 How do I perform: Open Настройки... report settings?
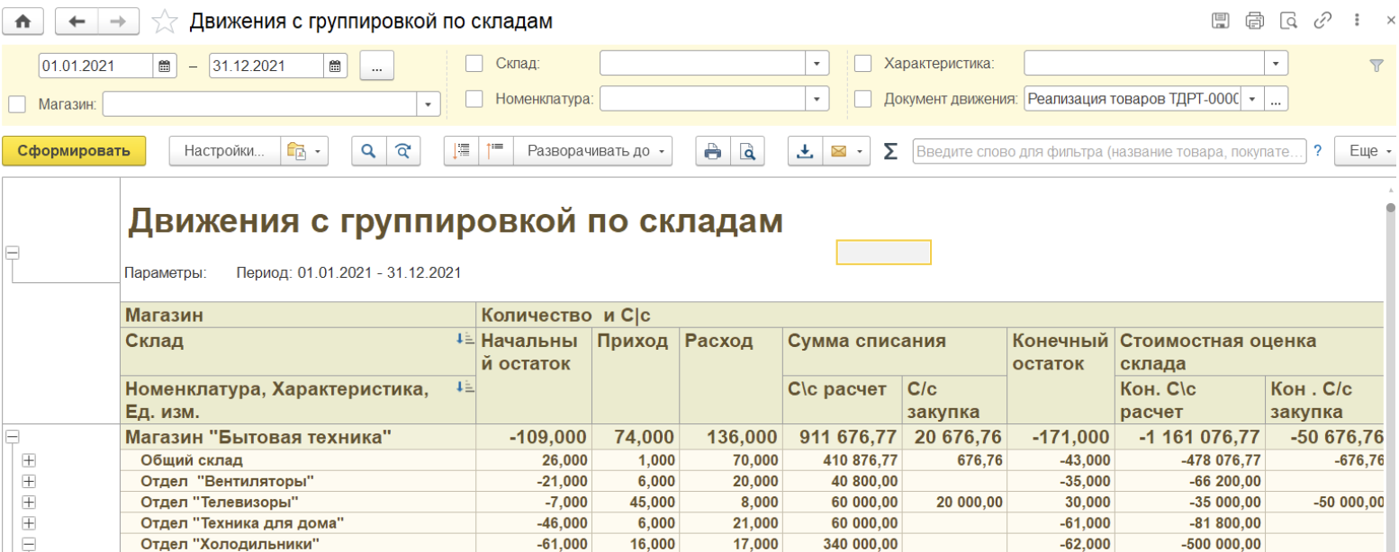(224, 152)
